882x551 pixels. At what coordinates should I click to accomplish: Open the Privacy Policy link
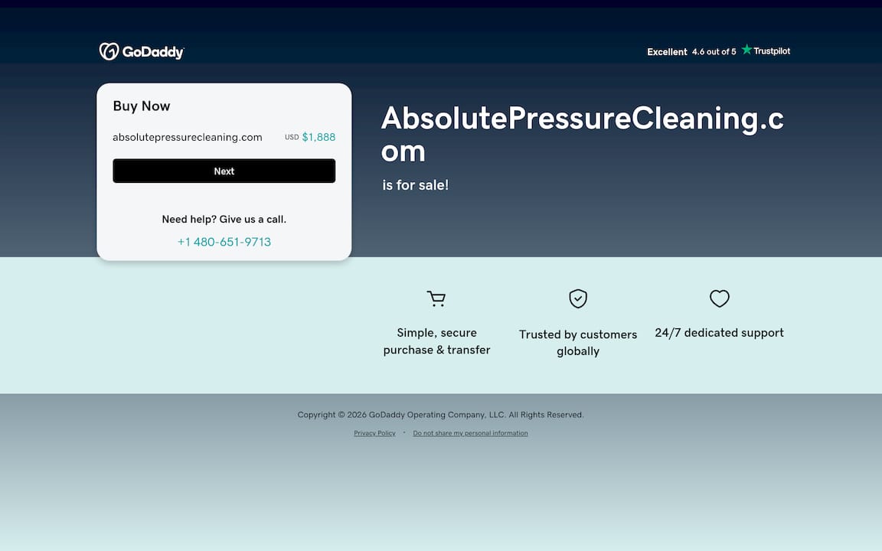(x=374, y=433)
